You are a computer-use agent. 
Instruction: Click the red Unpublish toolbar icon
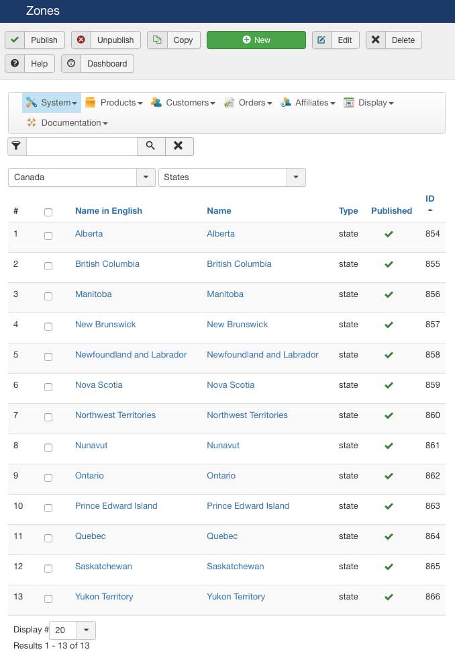[81, 40]
